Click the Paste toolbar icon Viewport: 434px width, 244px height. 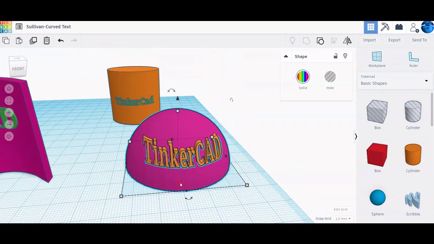[x=19, y=41]
